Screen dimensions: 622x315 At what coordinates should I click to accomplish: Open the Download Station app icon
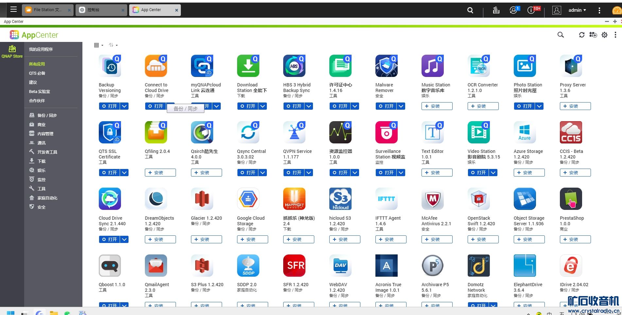pos(248,66)
